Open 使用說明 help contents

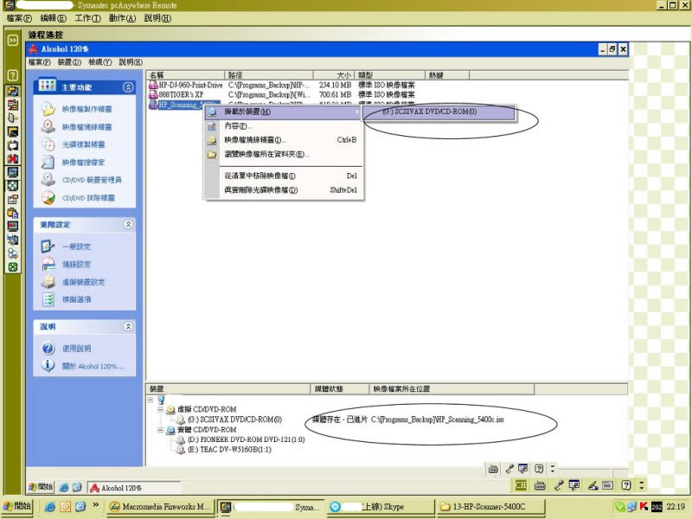point(76,349)
